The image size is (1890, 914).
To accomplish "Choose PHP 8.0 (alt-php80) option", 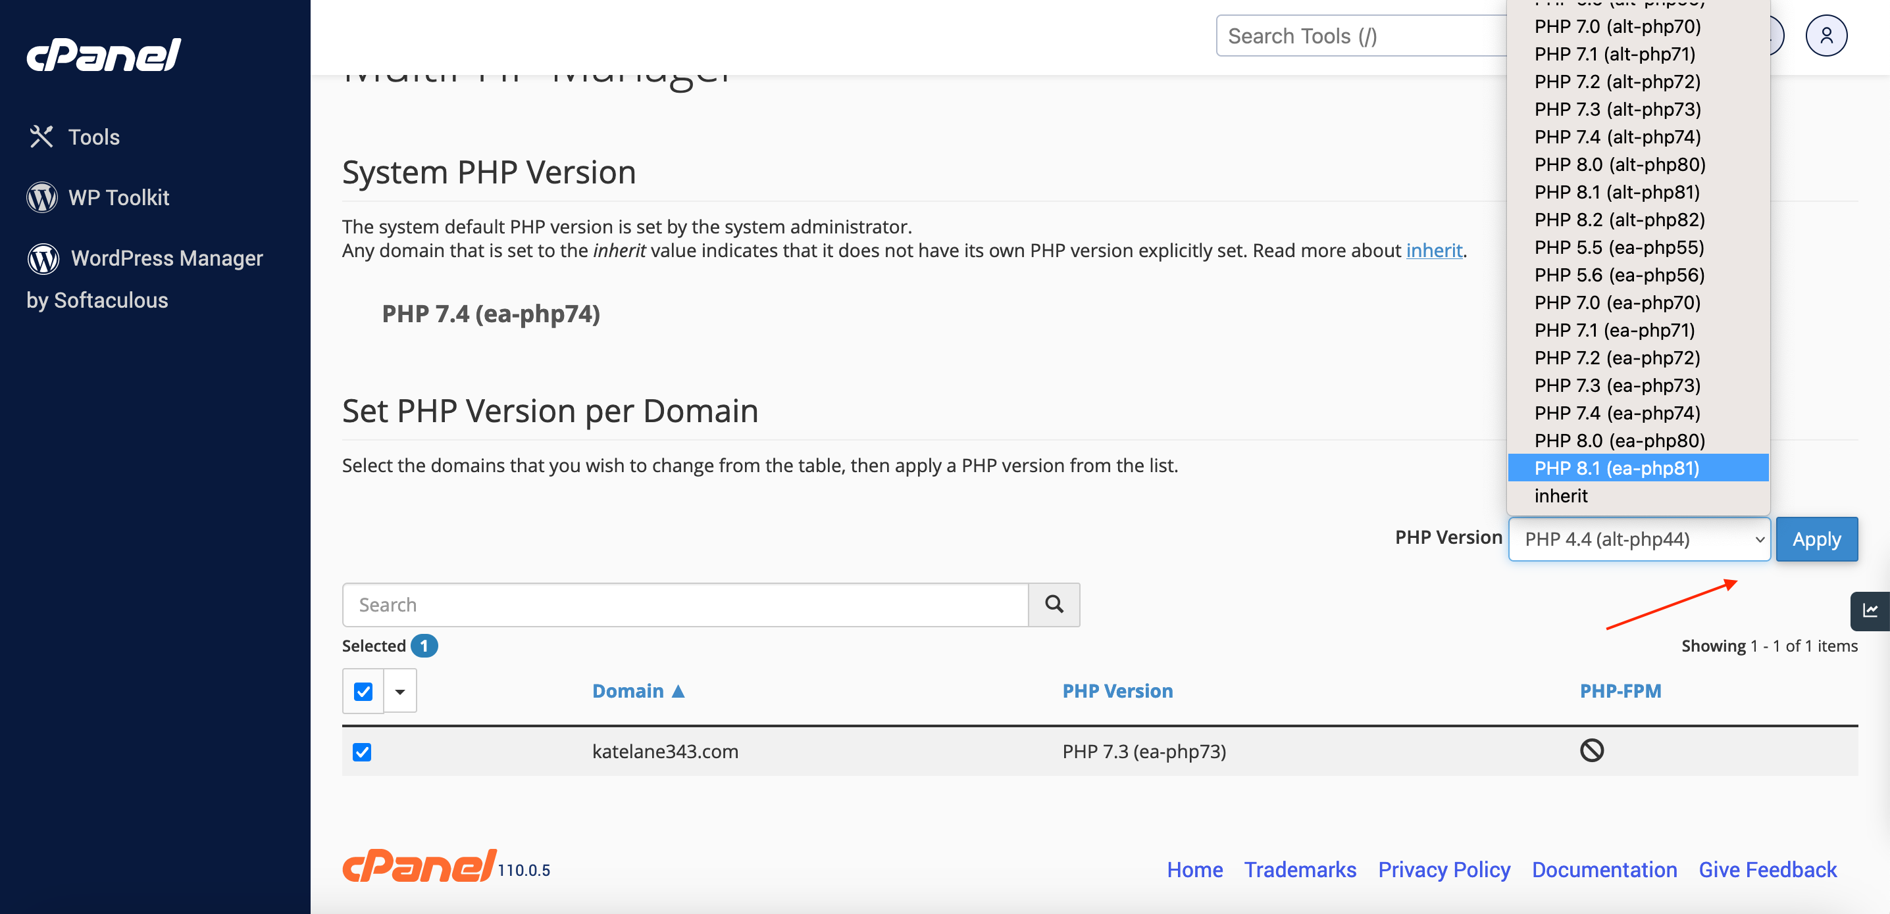I will coord(1637,164).
